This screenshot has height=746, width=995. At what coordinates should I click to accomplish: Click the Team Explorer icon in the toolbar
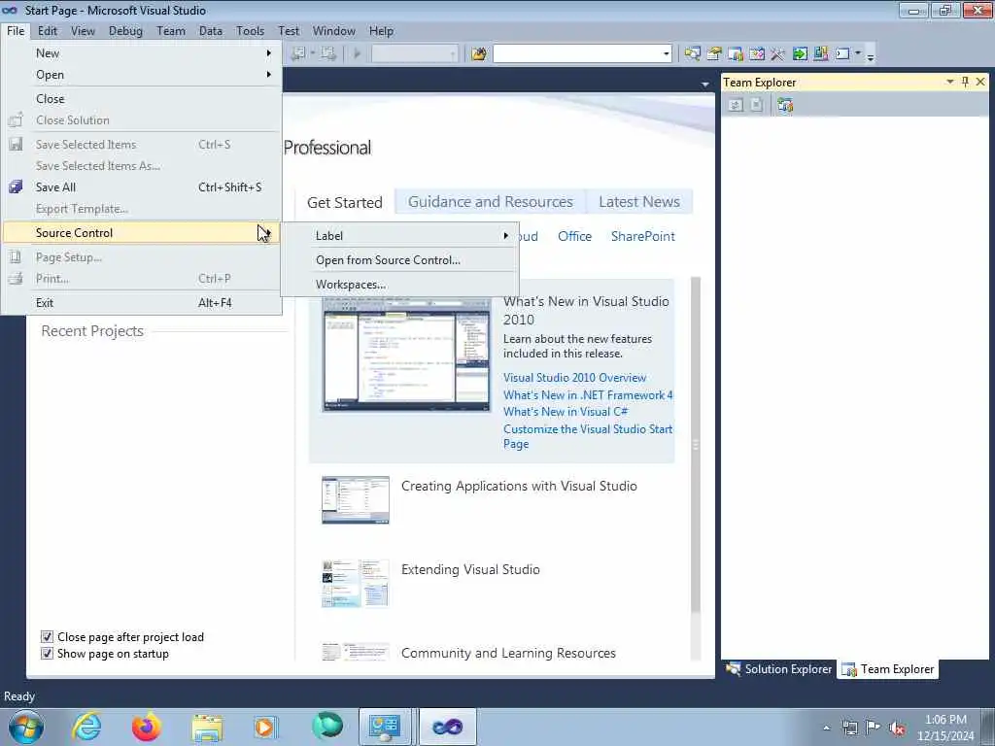click(x=736, y=54)
